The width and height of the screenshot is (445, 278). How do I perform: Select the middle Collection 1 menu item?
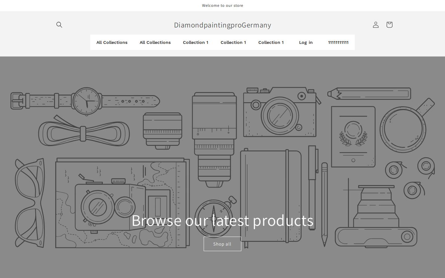click(x=233, y=42)
